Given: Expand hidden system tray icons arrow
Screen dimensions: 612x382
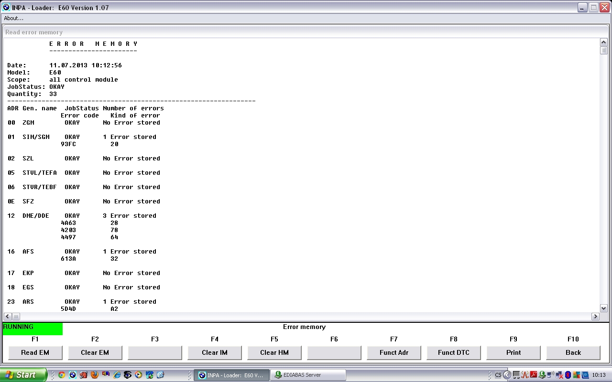Looking at the screenshot, I should tap(507, 375).
